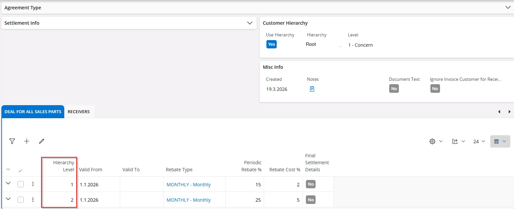The height and width of the screenshot is (209, 514).
Task: Open the gear settings menu
Action: pyautogui.click(x=436, y=142)
